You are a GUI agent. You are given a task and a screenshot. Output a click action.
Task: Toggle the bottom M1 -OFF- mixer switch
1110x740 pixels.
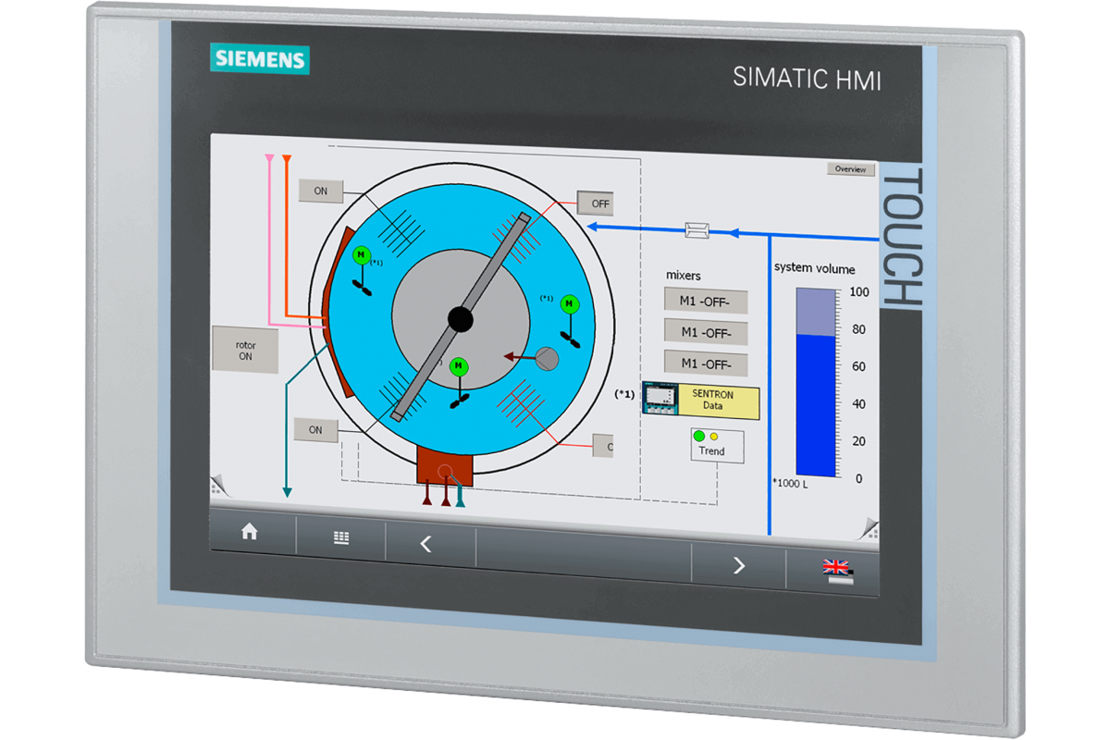(x=706, y=364)
